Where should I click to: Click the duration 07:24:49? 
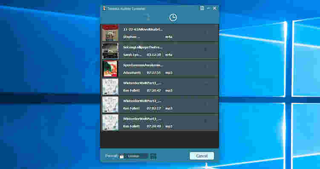click(154, 126)
